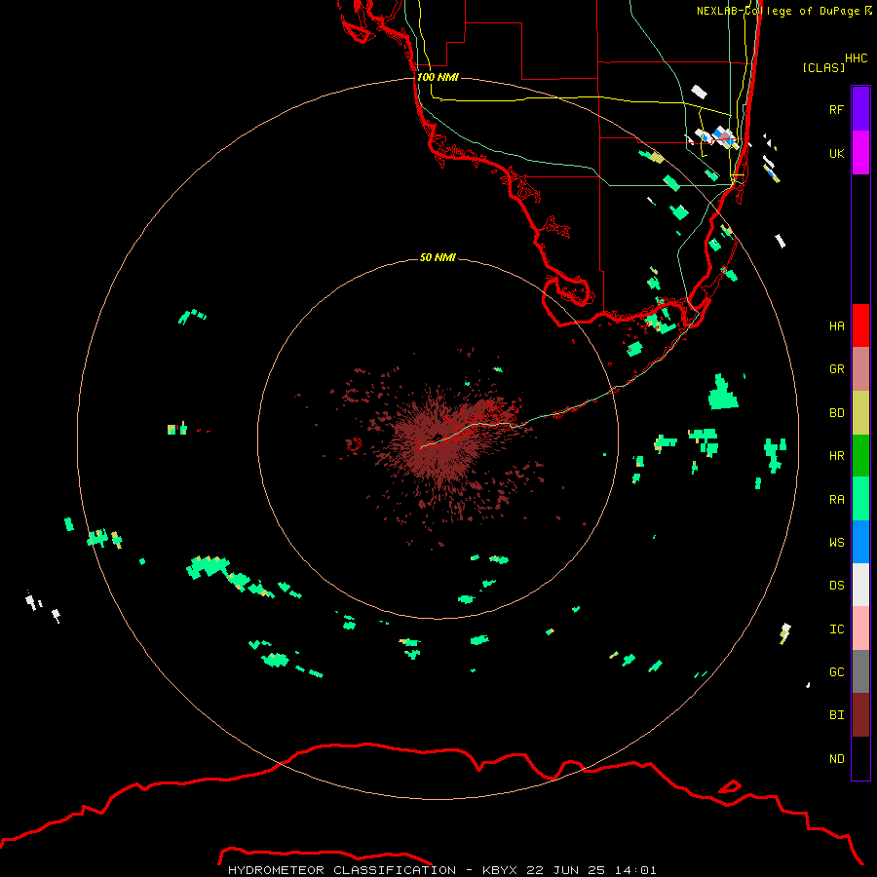Screen dimensions: 877x877
Task: Click the RA legend label
Action: (836, 500)
